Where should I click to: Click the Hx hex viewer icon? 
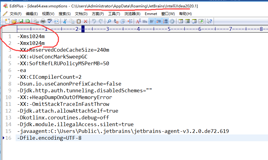click(x=145, y=22)
